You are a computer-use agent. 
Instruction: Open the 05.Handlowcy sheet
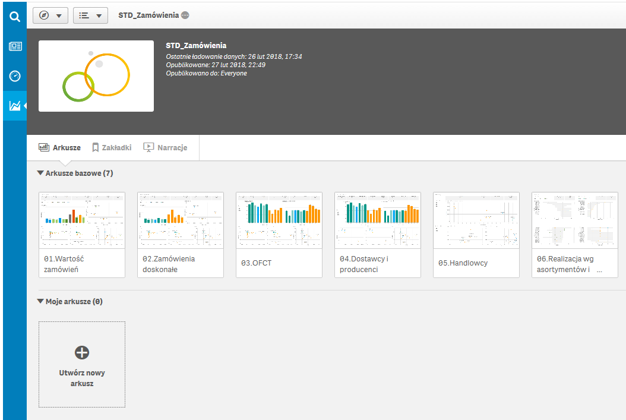tap(476, 235)
